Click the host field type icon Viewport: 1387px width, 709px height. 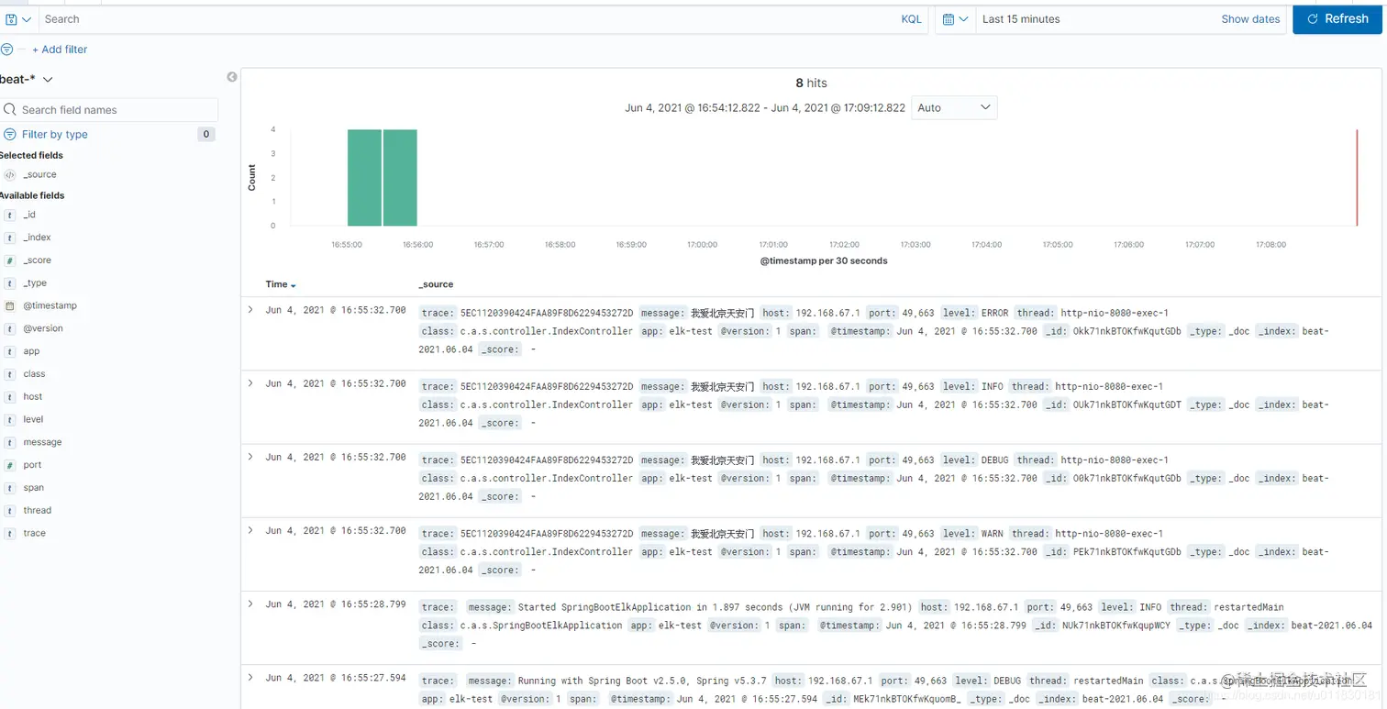(x=10, y=397)
